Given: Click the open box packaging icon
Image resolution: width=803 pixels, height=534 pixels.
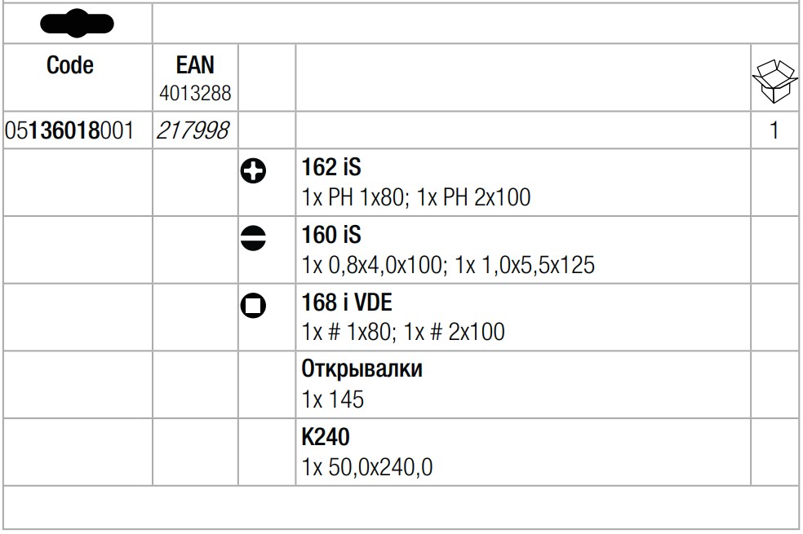Looking at the screenshot, I should [x=774, y=82].
